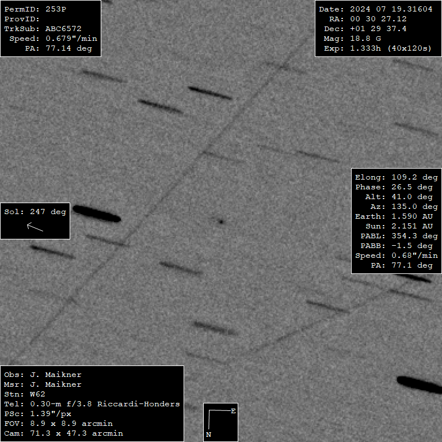Click the comet point source at image center

(x=220, y=220)
